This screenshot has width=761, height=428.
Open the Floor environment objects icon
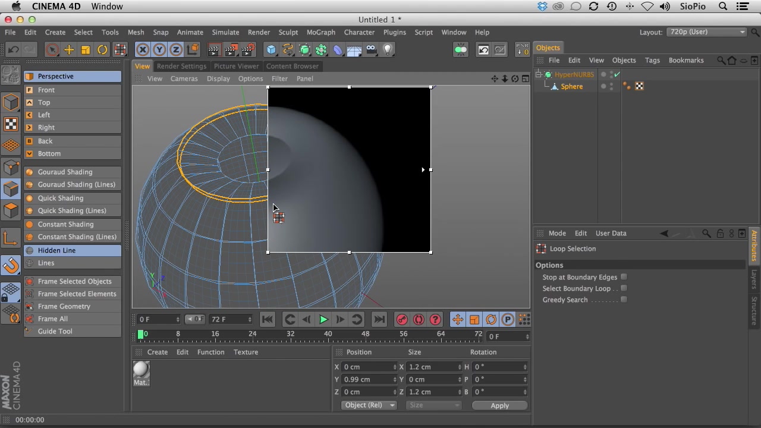tap(355, 50)
